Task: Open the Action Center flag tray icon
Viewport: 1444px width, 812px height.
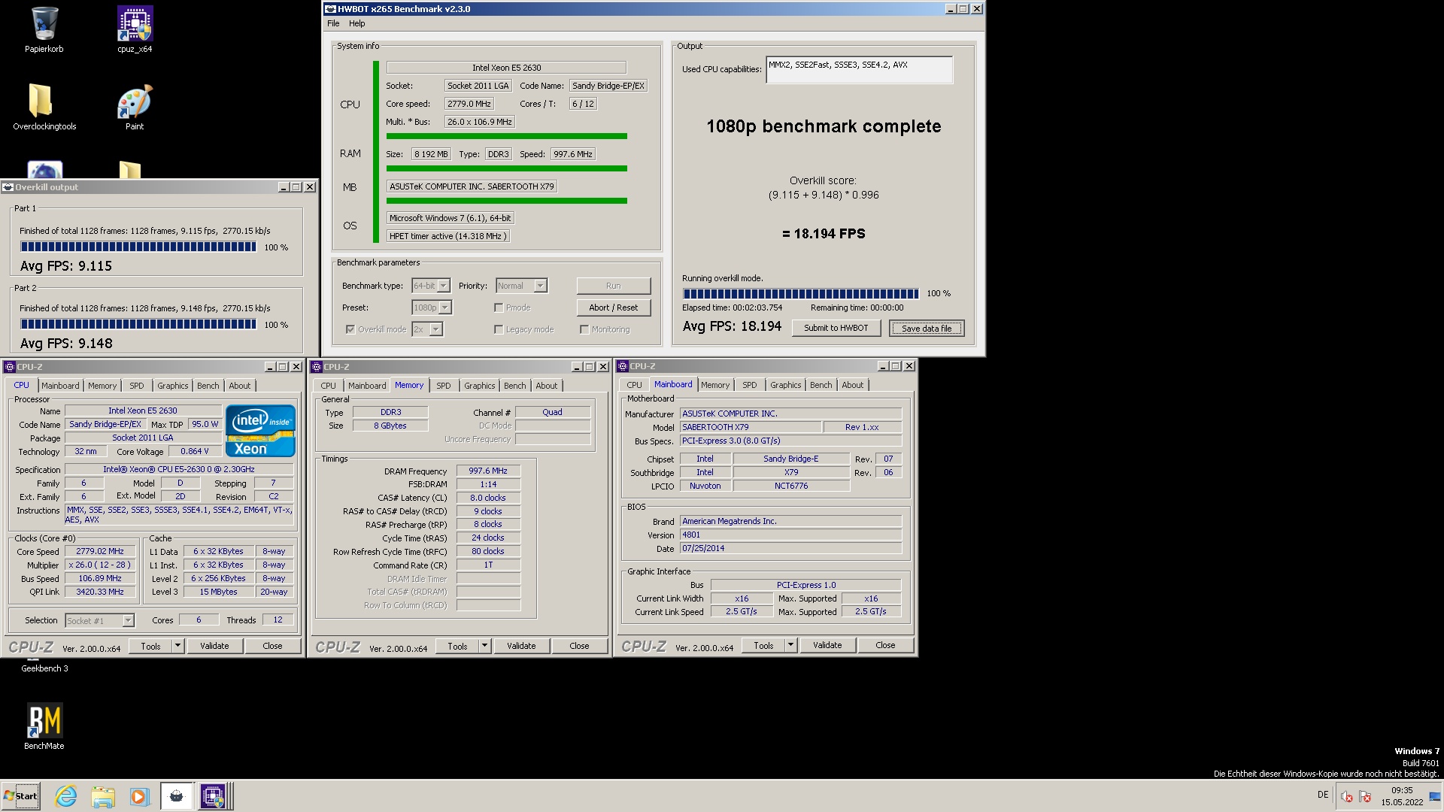Action: [1365, 797]
